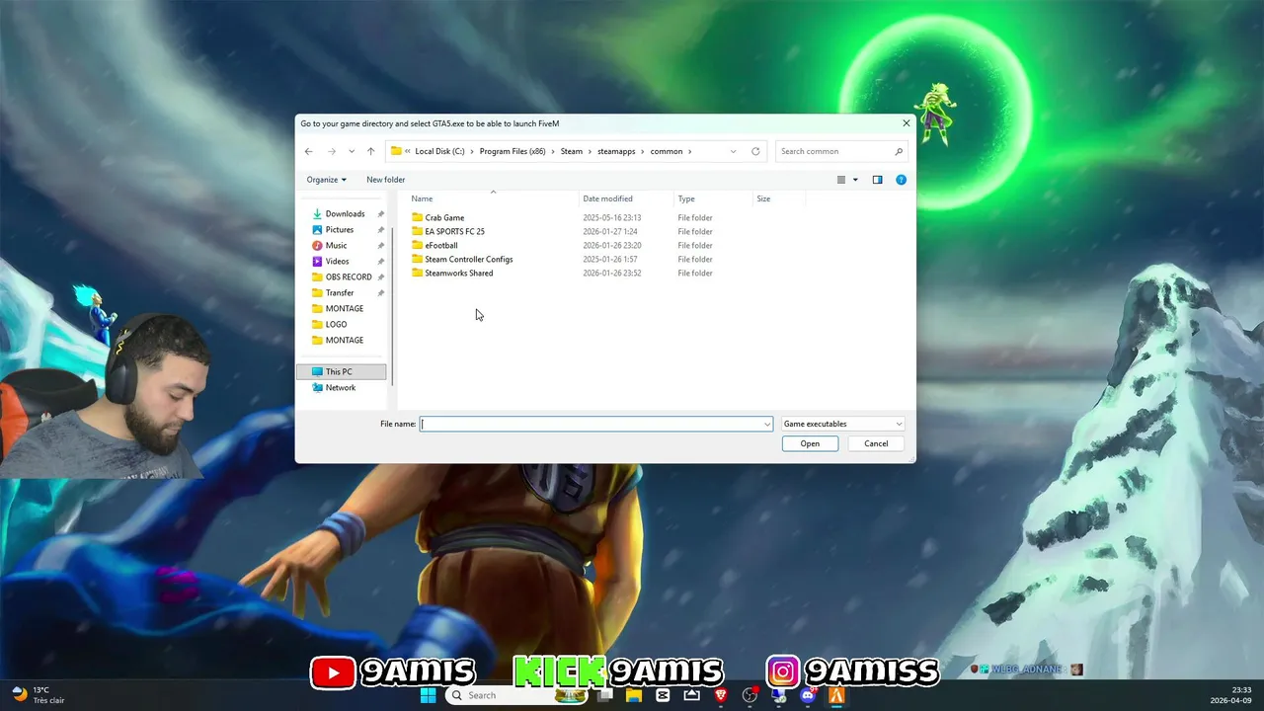This screenshot has height=711, width=1264.
Task: Switch to FiveM taskbar icon
Action: point(836,695)
